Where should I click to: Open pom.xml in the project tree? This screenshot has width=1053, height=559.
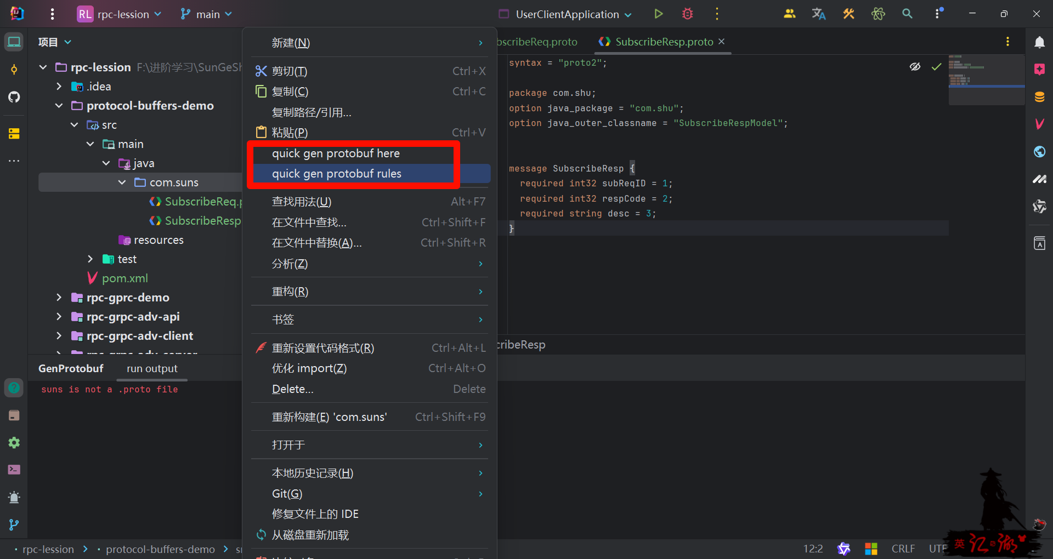click(x=124, y=278)
